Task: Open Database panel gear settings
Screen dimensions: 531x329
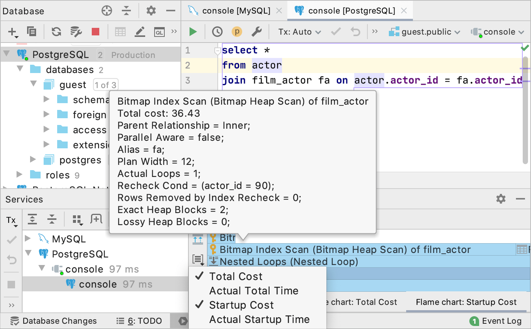Action: (x=151, y=11)
